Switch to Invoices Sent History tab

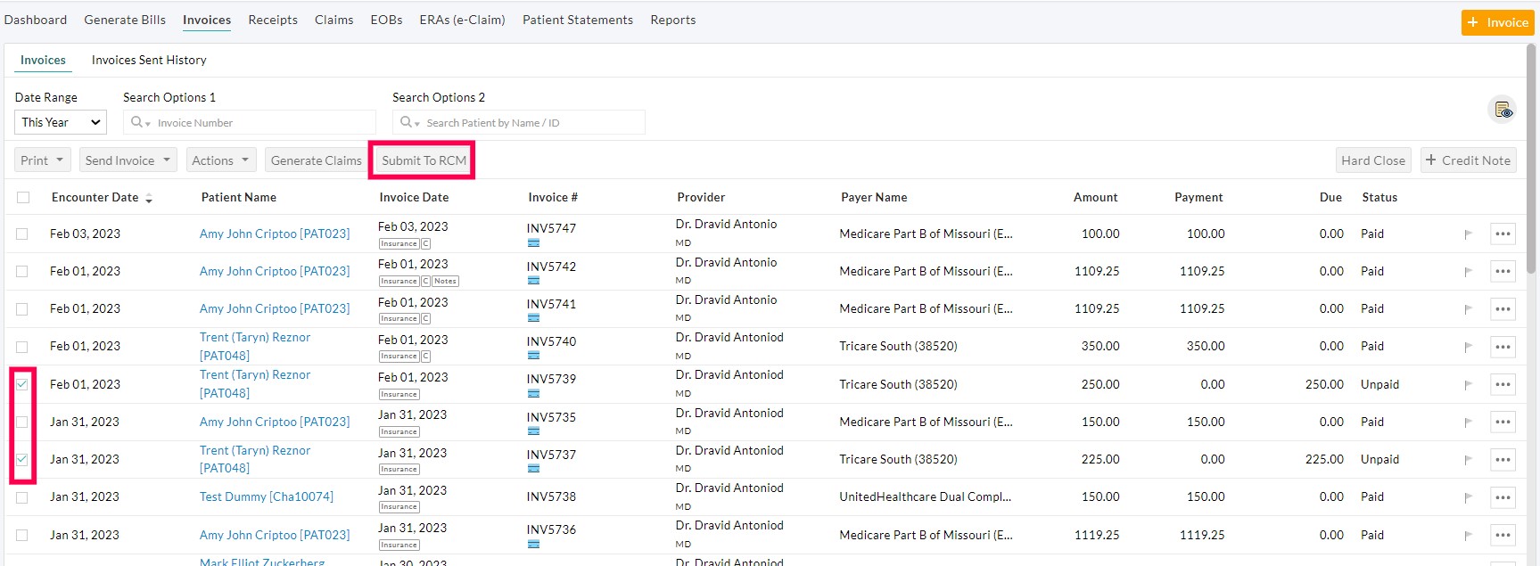tap(149, 60)
